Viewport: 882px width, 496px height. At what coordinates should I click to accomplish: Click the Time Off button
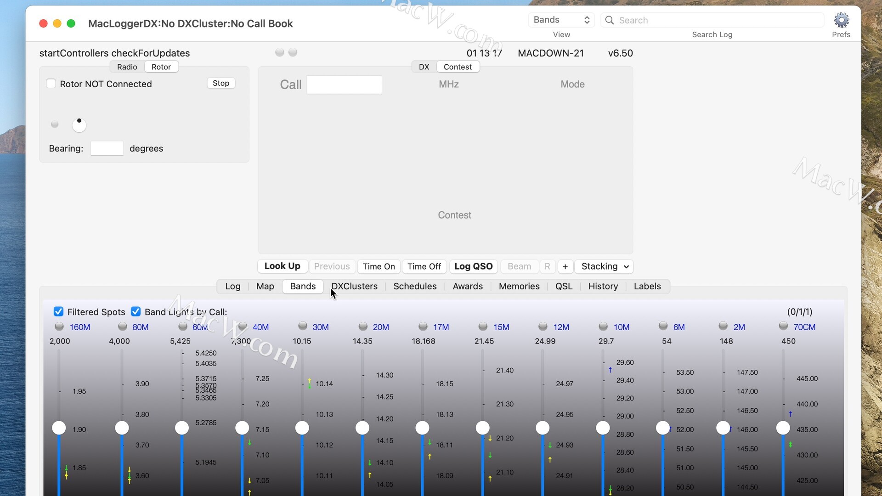point(424,266)
